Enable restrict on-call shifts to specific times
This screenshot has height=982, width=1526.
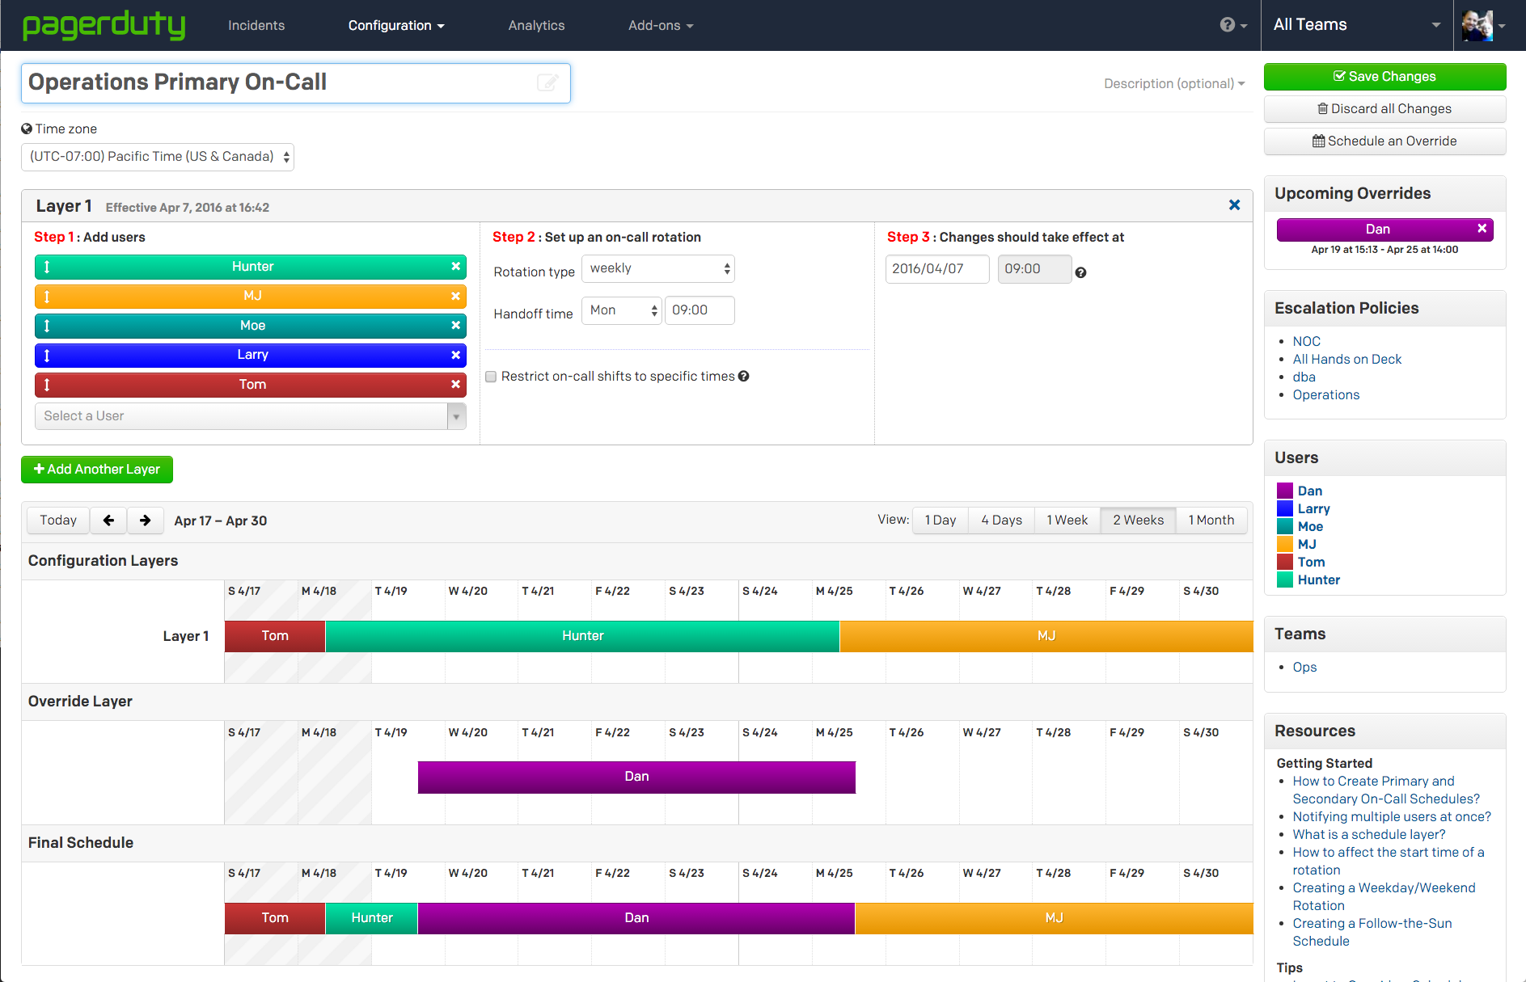[491, 377]
